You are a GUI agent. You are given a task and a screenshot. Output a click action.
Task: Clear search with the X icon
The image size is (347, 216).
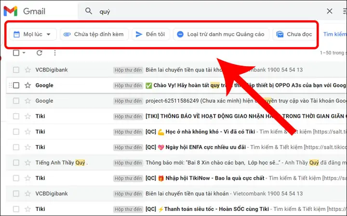(x=330, y=11)
